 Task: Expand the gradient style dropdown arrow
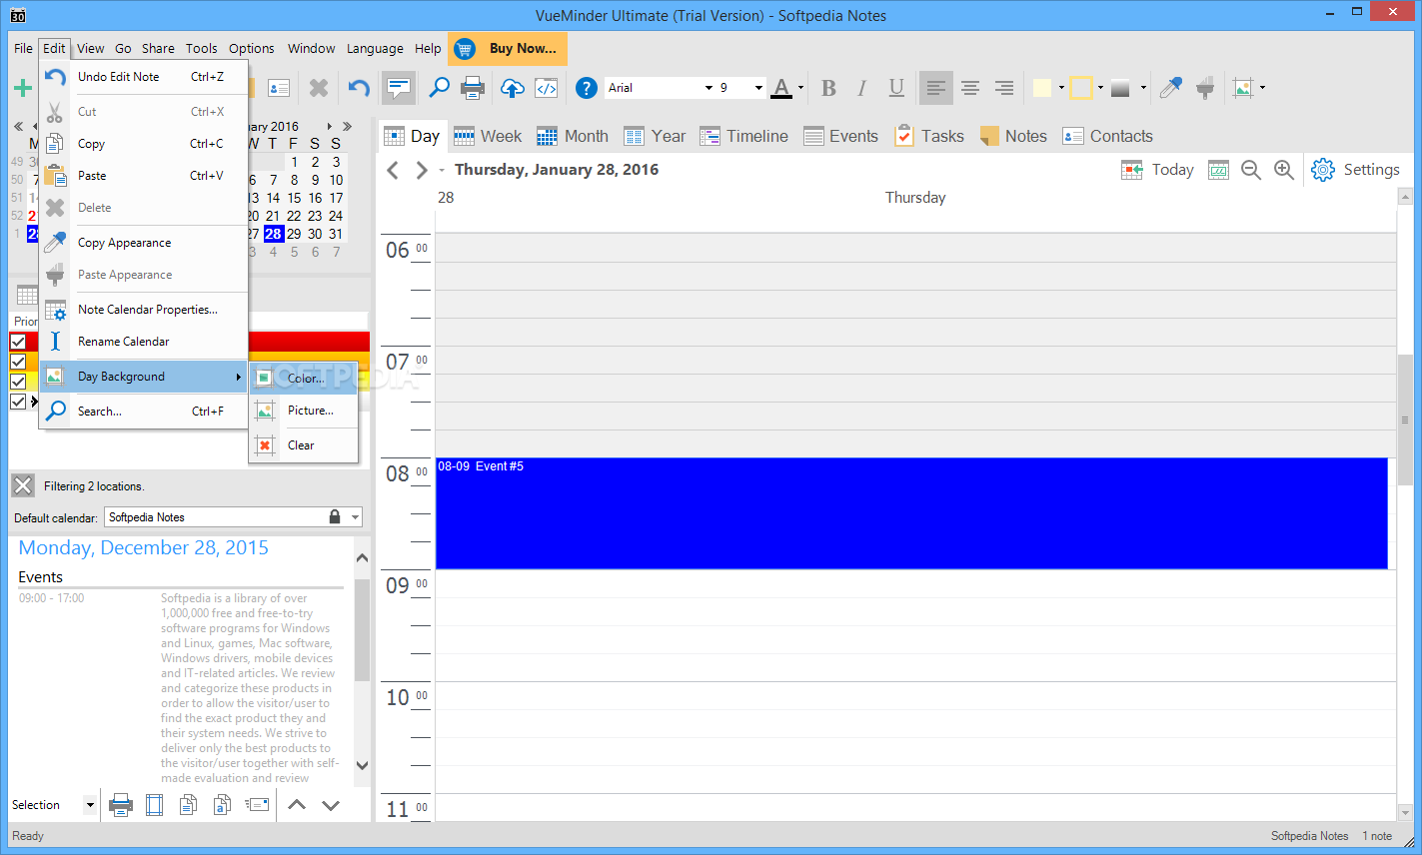coord(1143,88)
